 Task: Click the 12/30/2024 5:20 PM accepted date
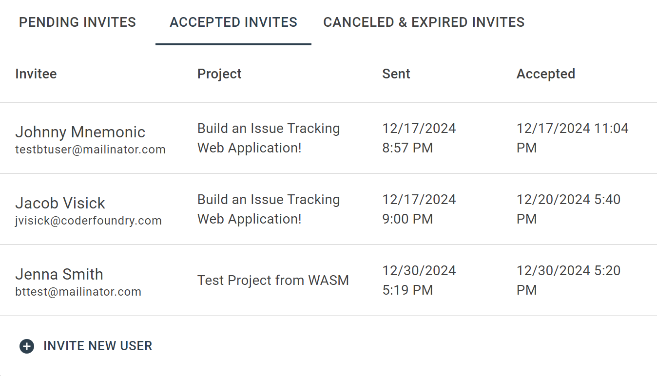568,280
